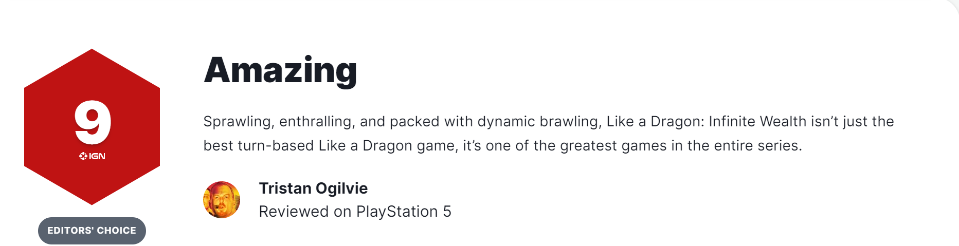The image size is (959, 246).
Task: Click the Amazing verdict heading
Action: 280,70
